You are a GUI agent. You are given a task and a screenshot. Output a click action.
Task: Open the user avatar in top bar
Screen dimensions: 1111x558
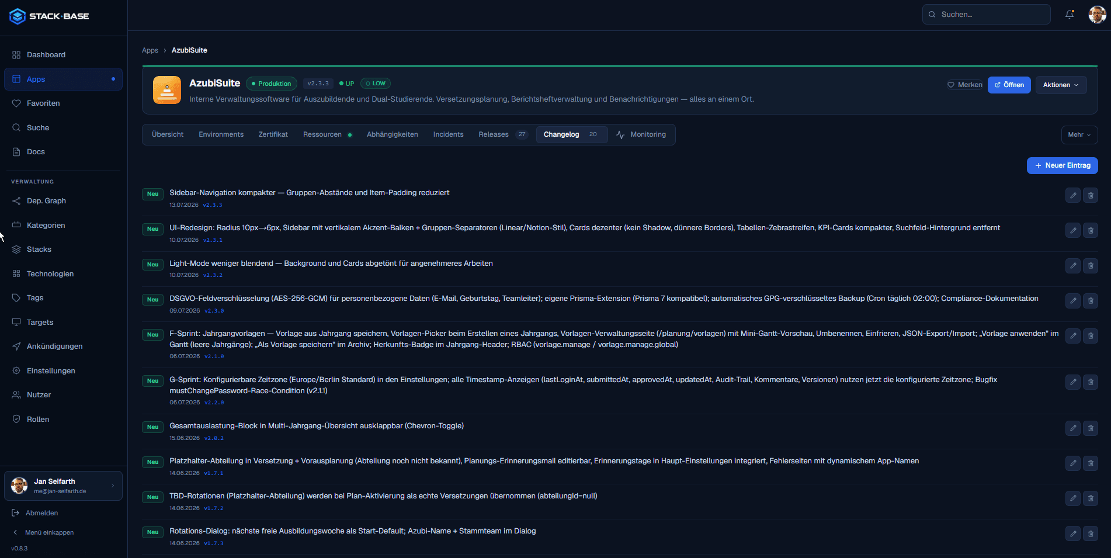1097,15
